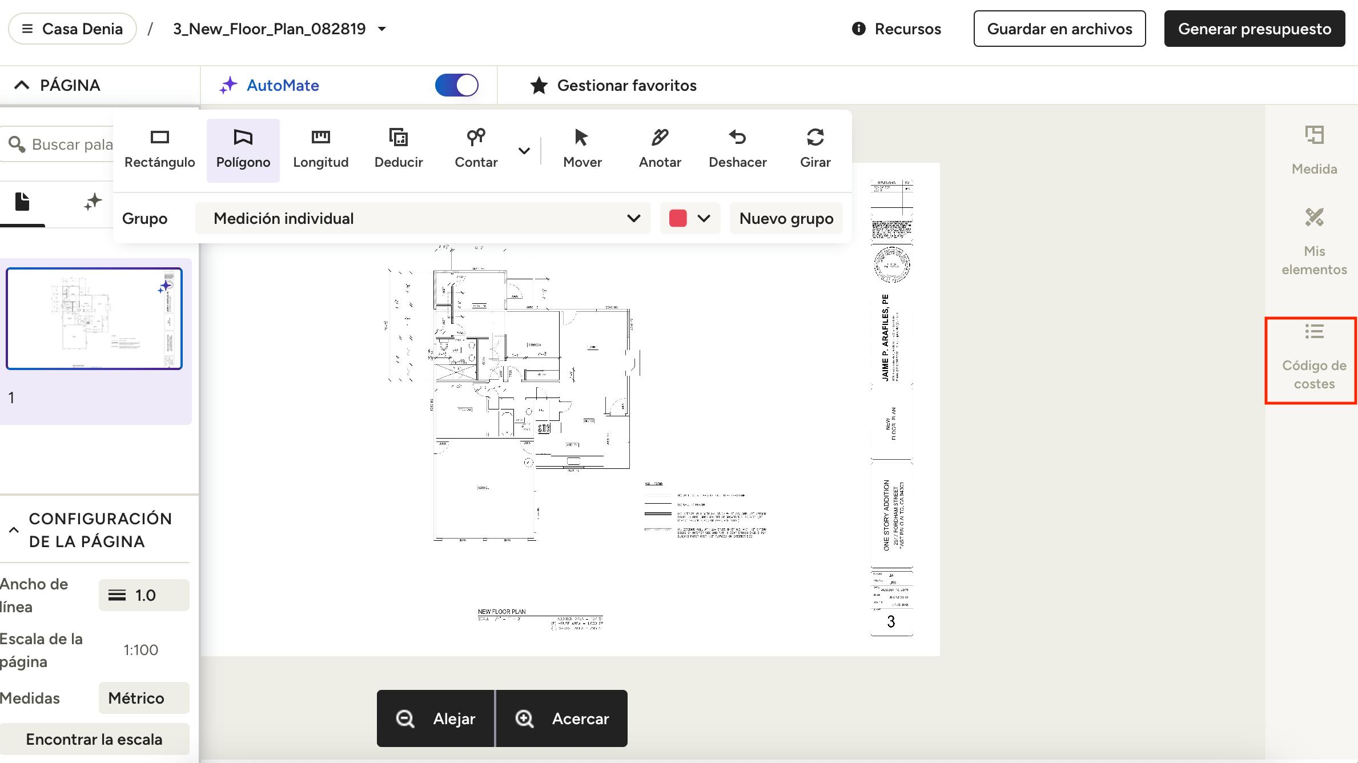
Task: Toggle the AutoMate switch off
Action: pos(457,86)
